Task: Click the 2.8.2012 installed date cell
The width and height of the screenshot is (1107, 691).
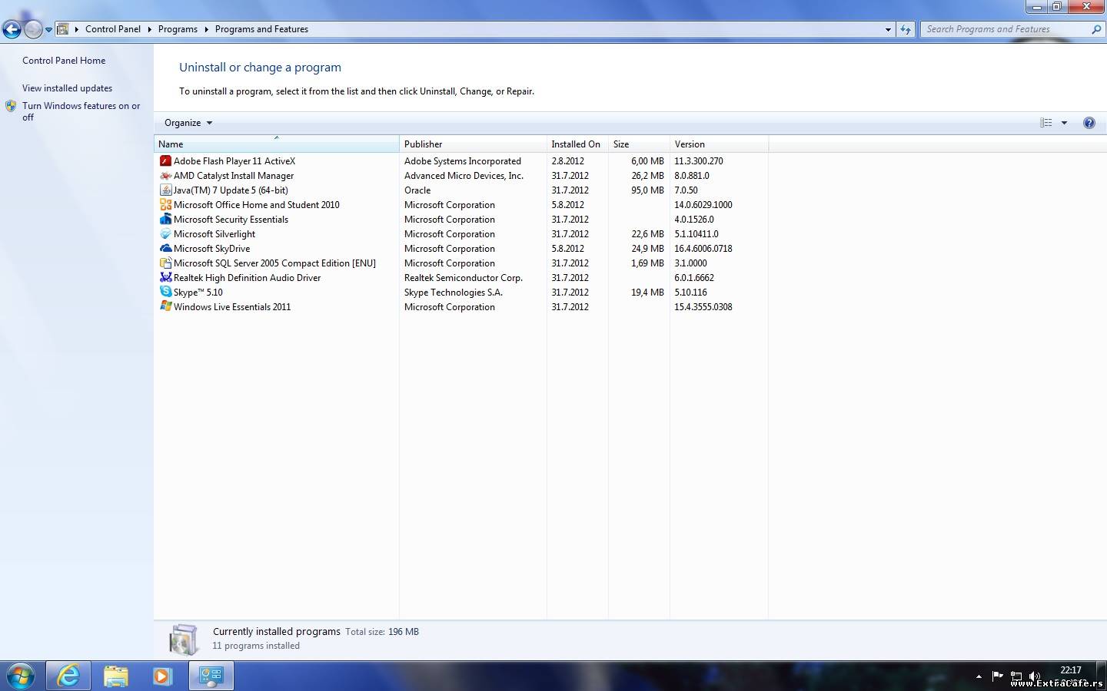Action: tap(567, 161)
